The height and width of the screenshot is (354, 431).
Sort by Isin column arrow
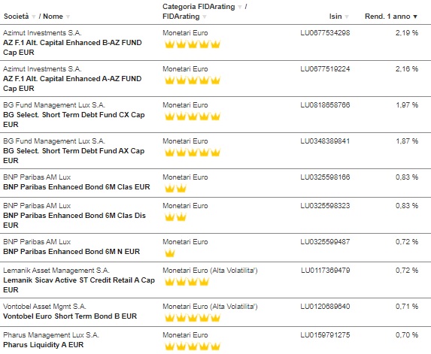347,17
